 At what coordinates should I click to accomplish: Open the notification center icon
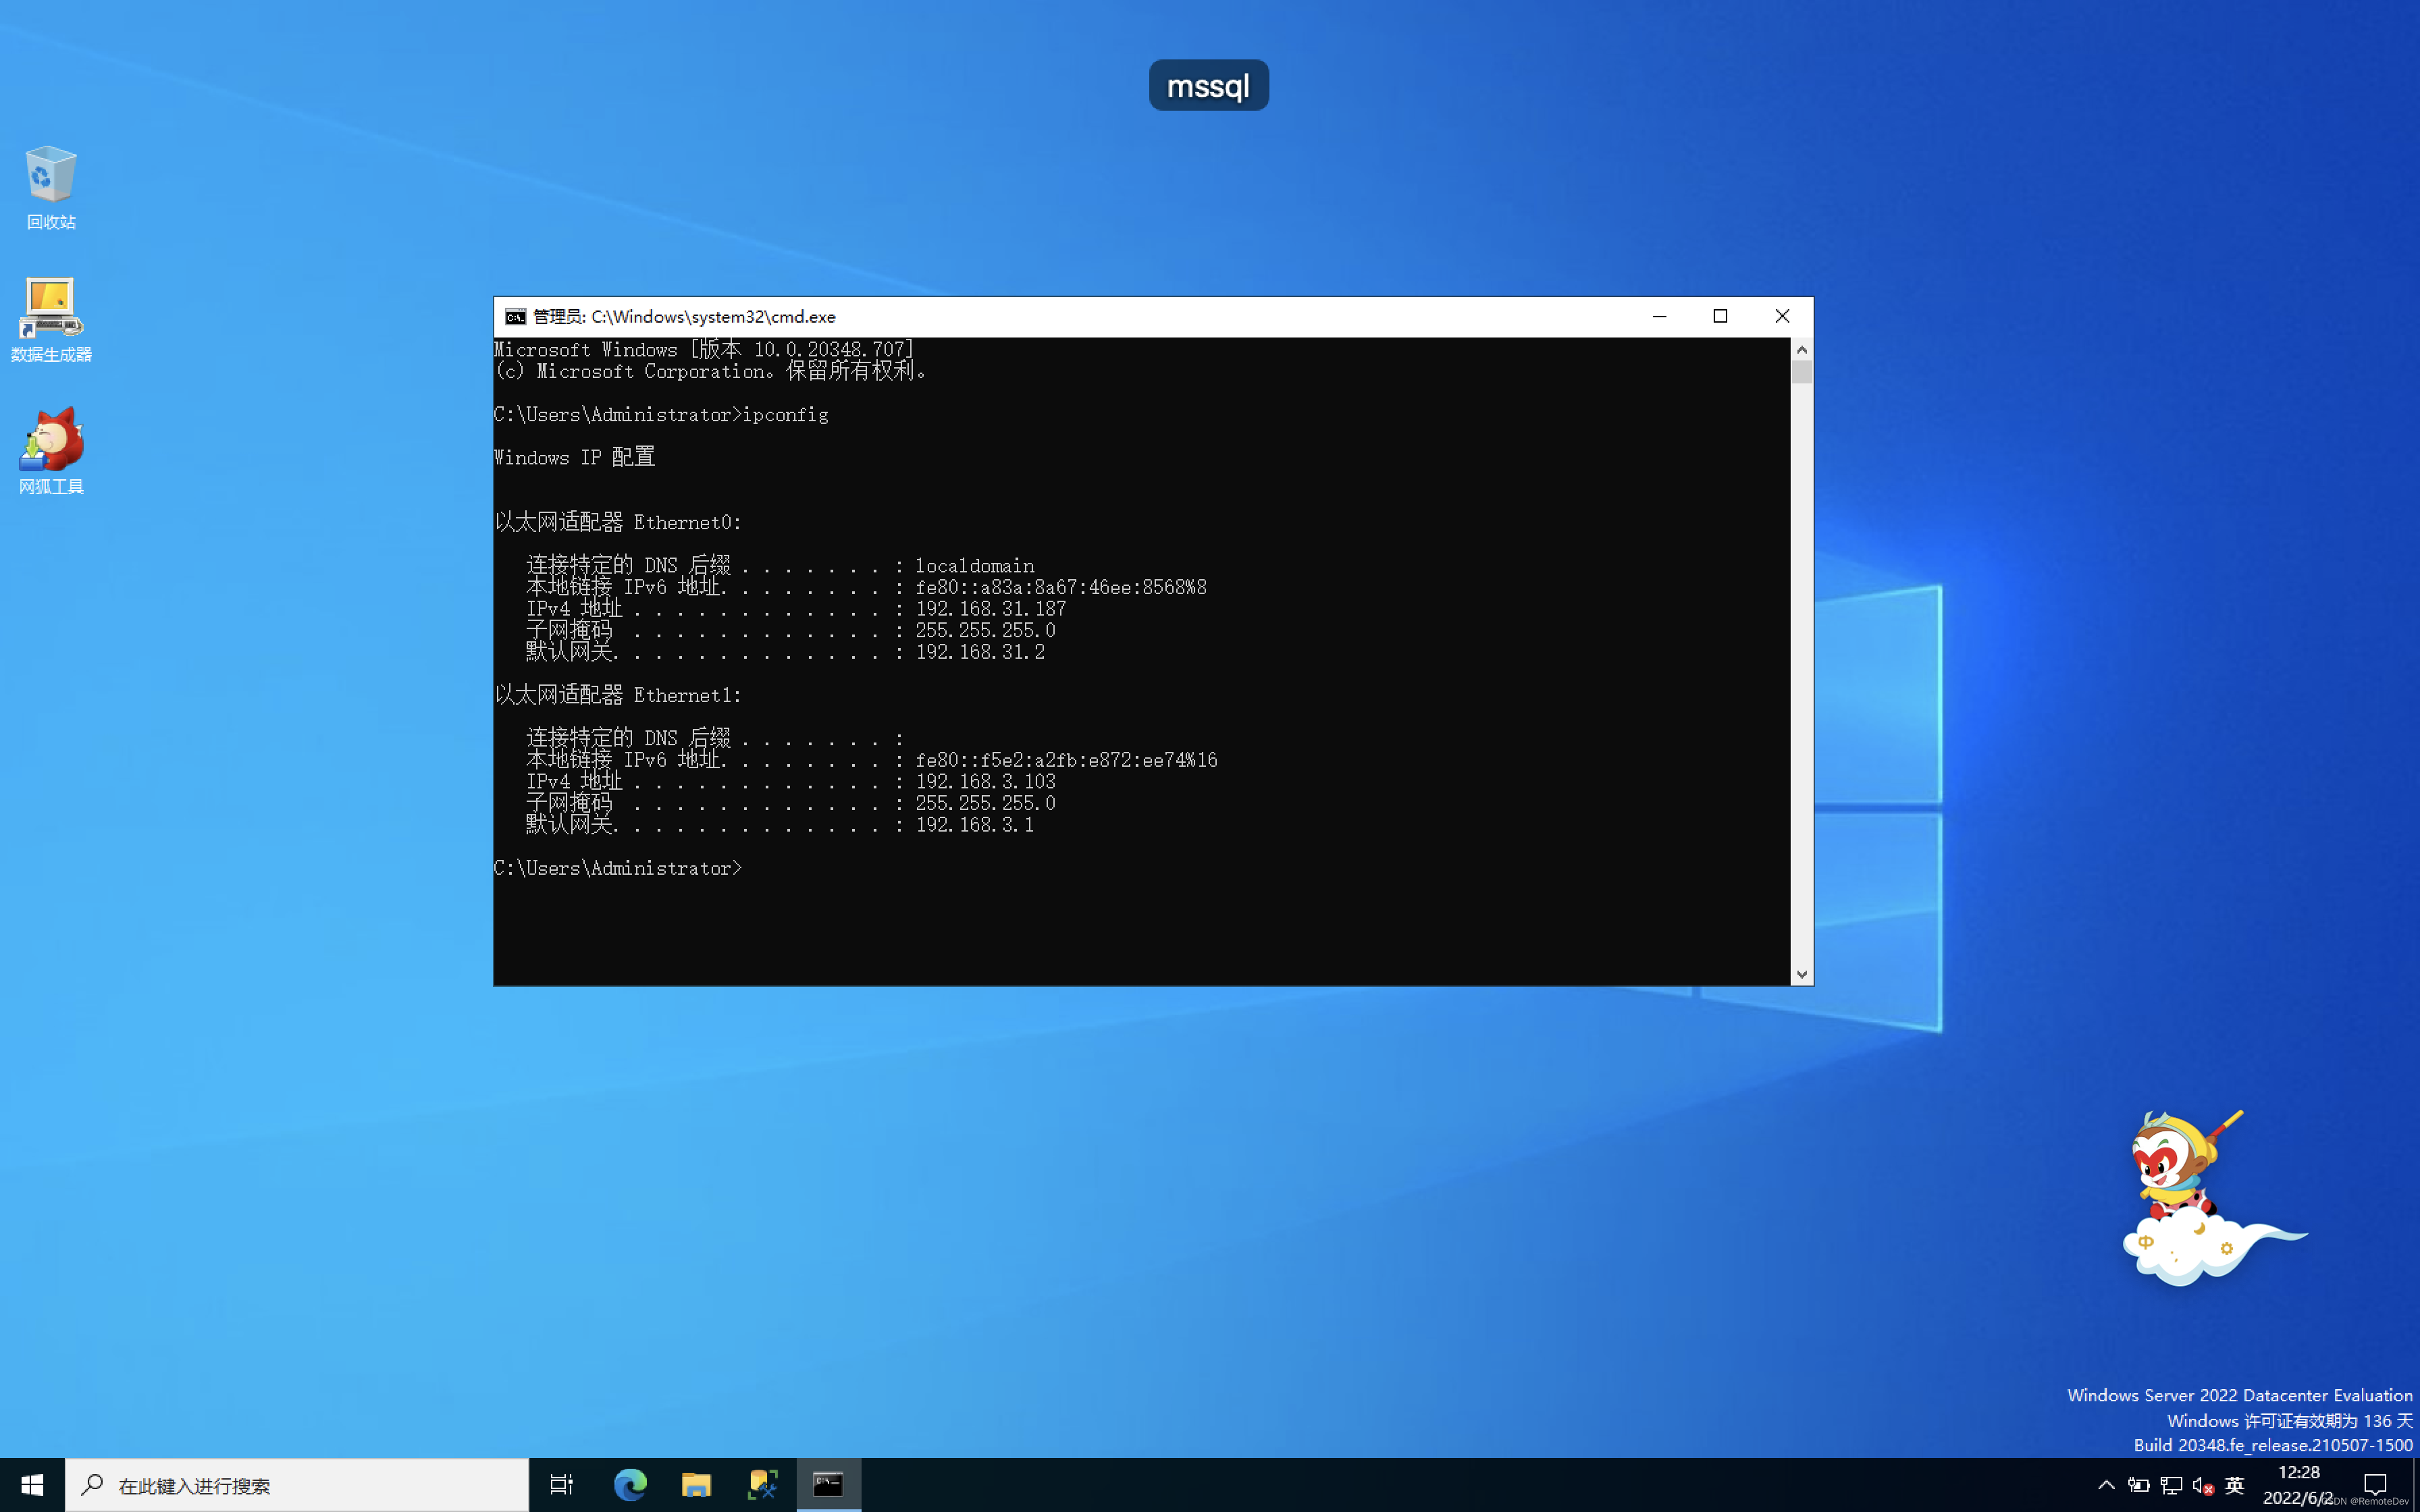click(x=2375, y=1485)
